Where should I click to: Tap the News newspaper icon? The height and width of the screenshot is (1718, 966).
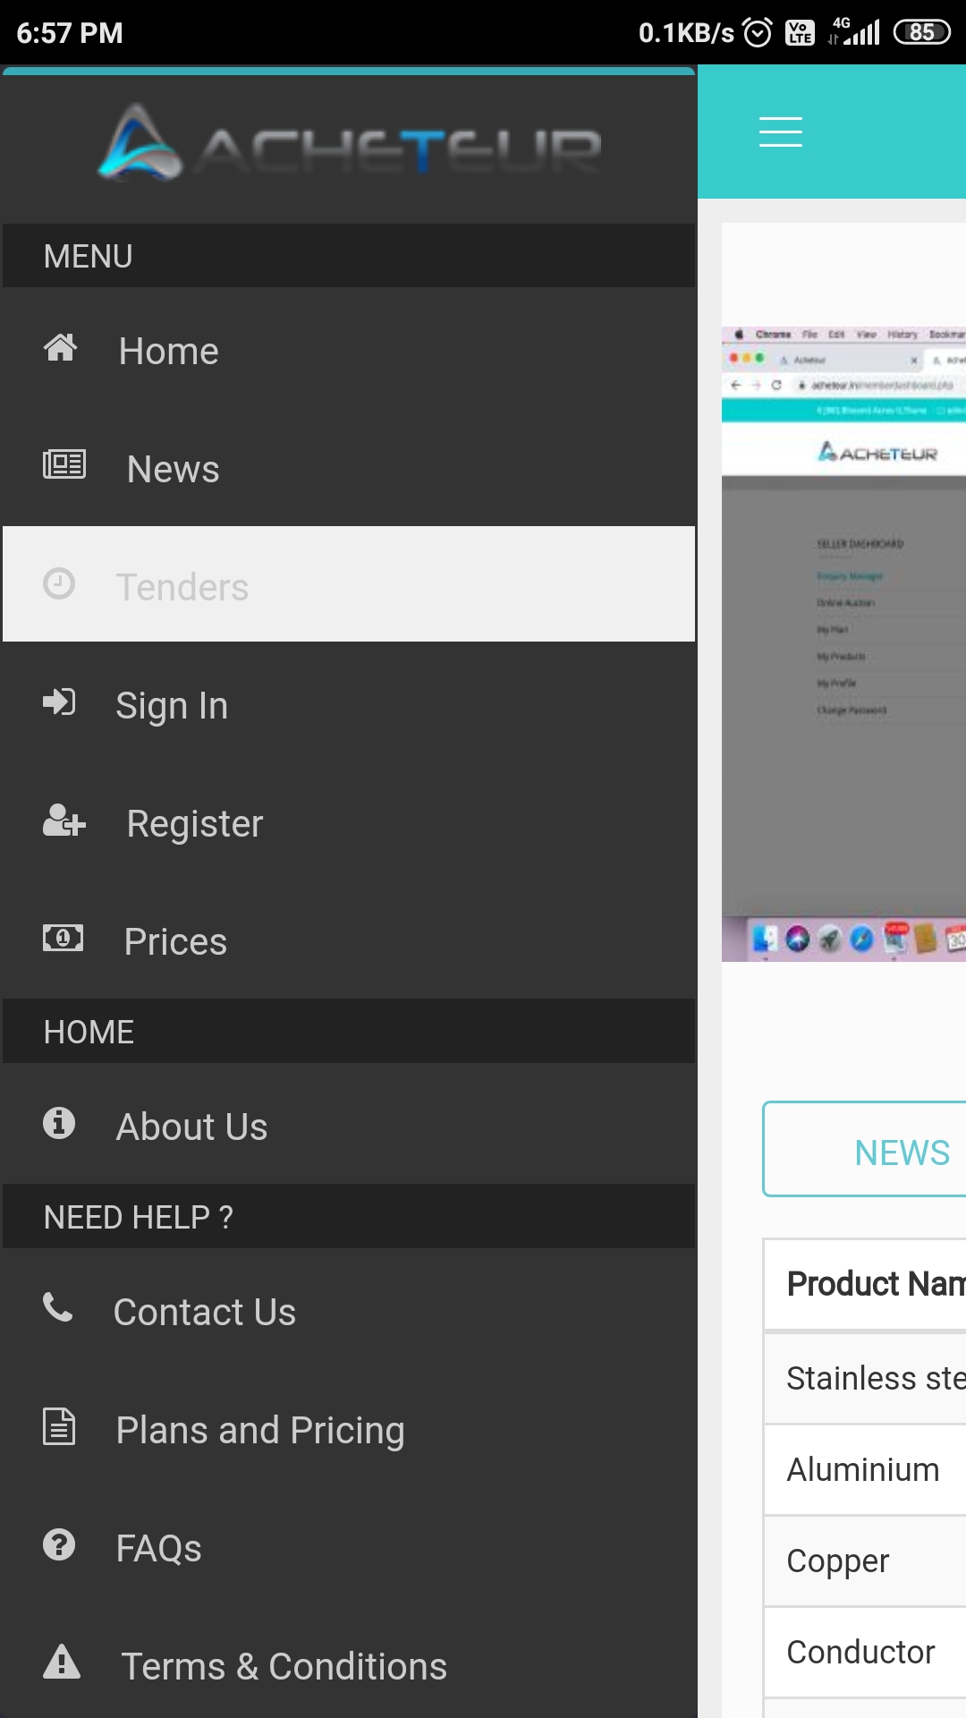pos(64,464)
